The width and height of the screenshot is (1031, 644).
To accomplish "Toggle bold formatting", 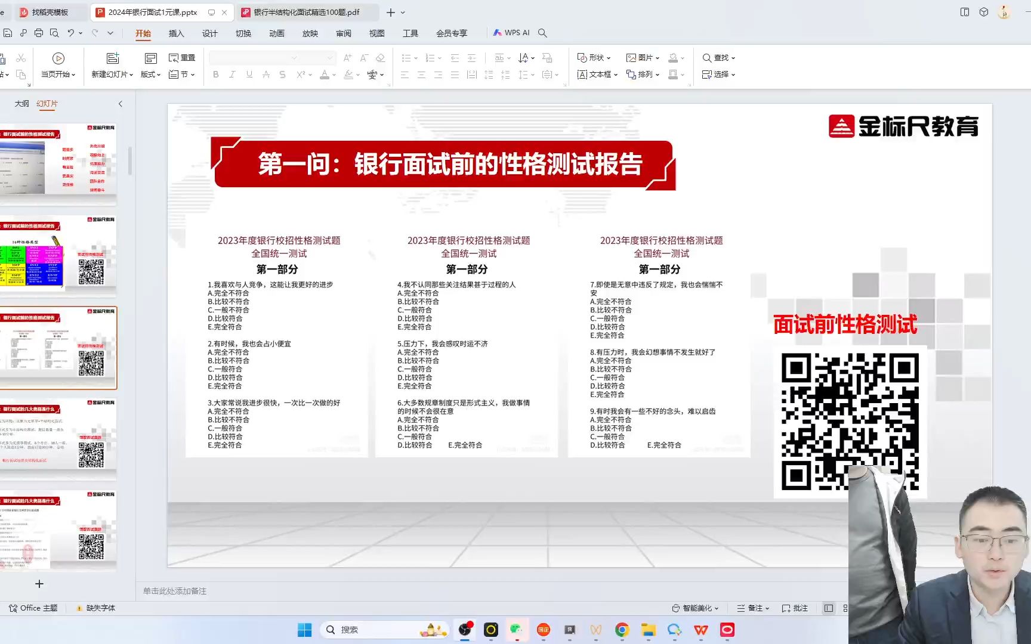I will click(216, 75).
